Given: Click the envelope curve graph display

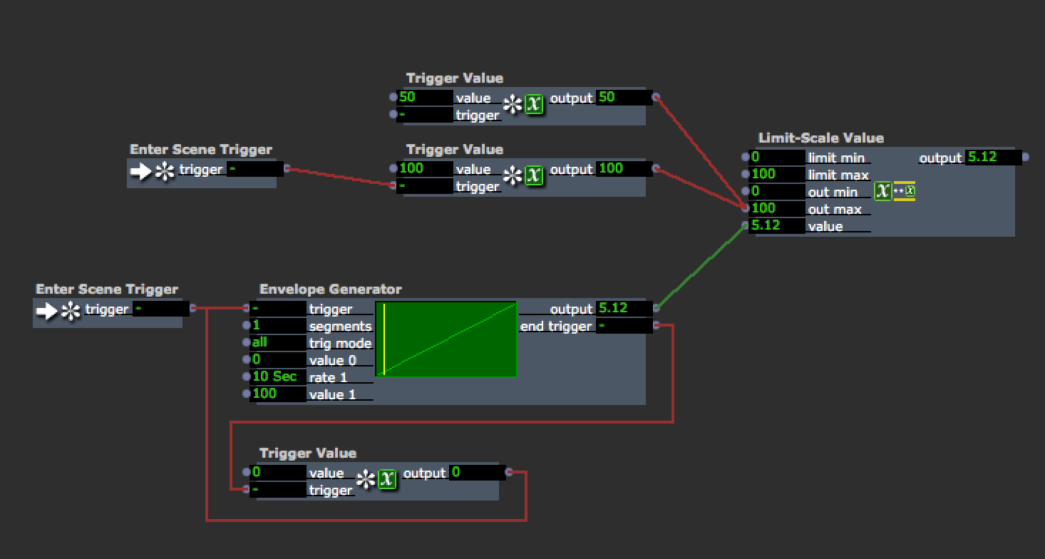Looking at the screenshot, I should pos(446,339).
